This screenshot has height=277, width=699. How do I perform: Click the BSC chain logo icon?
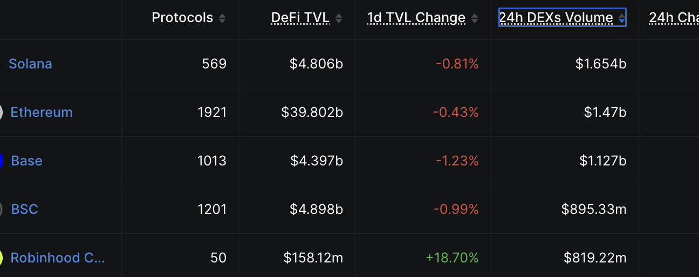pyautogui.click(x=1, y=210)
